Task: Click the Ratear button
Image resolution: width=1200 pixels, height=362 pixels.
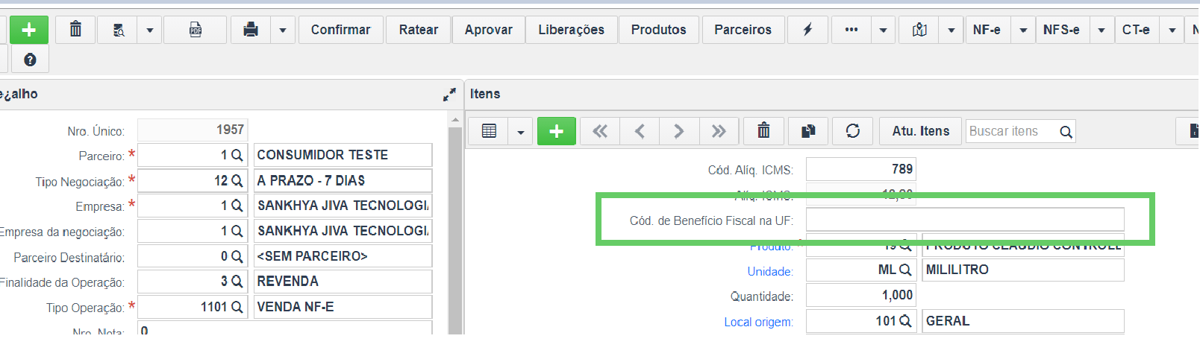Action: pos(419,30)
